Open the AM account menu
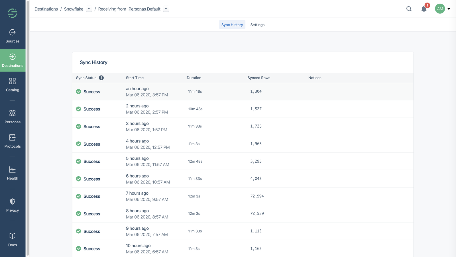The height and width of the screenshot is (257, 456). [x=443, y=9]
